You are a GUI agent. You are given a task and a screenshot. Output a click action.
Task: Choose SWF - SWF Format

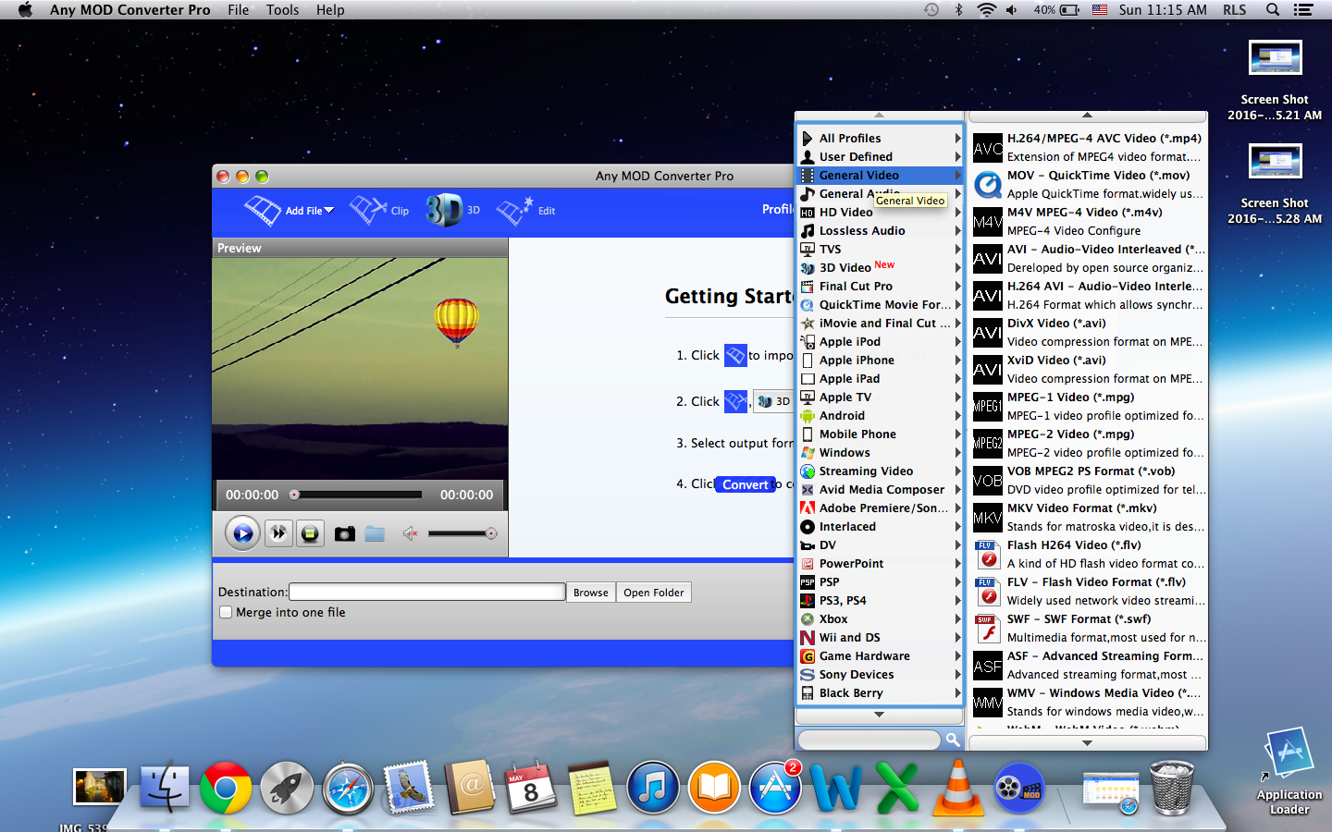pyautogui.click(x=1089, y=628)
